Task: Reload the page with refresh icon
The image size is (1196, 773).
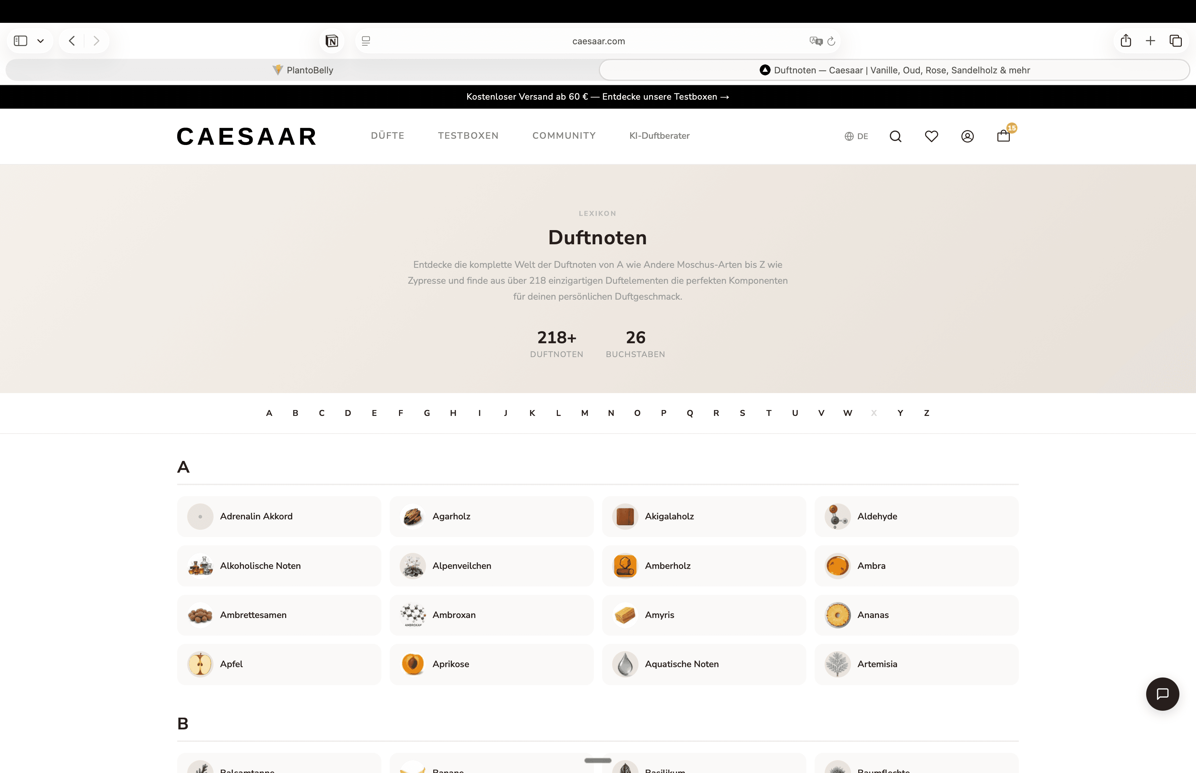Action: pos(831,41)
